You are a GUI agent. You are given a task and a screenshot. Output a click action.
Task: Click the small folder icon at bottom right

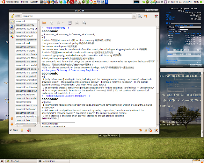145,130
